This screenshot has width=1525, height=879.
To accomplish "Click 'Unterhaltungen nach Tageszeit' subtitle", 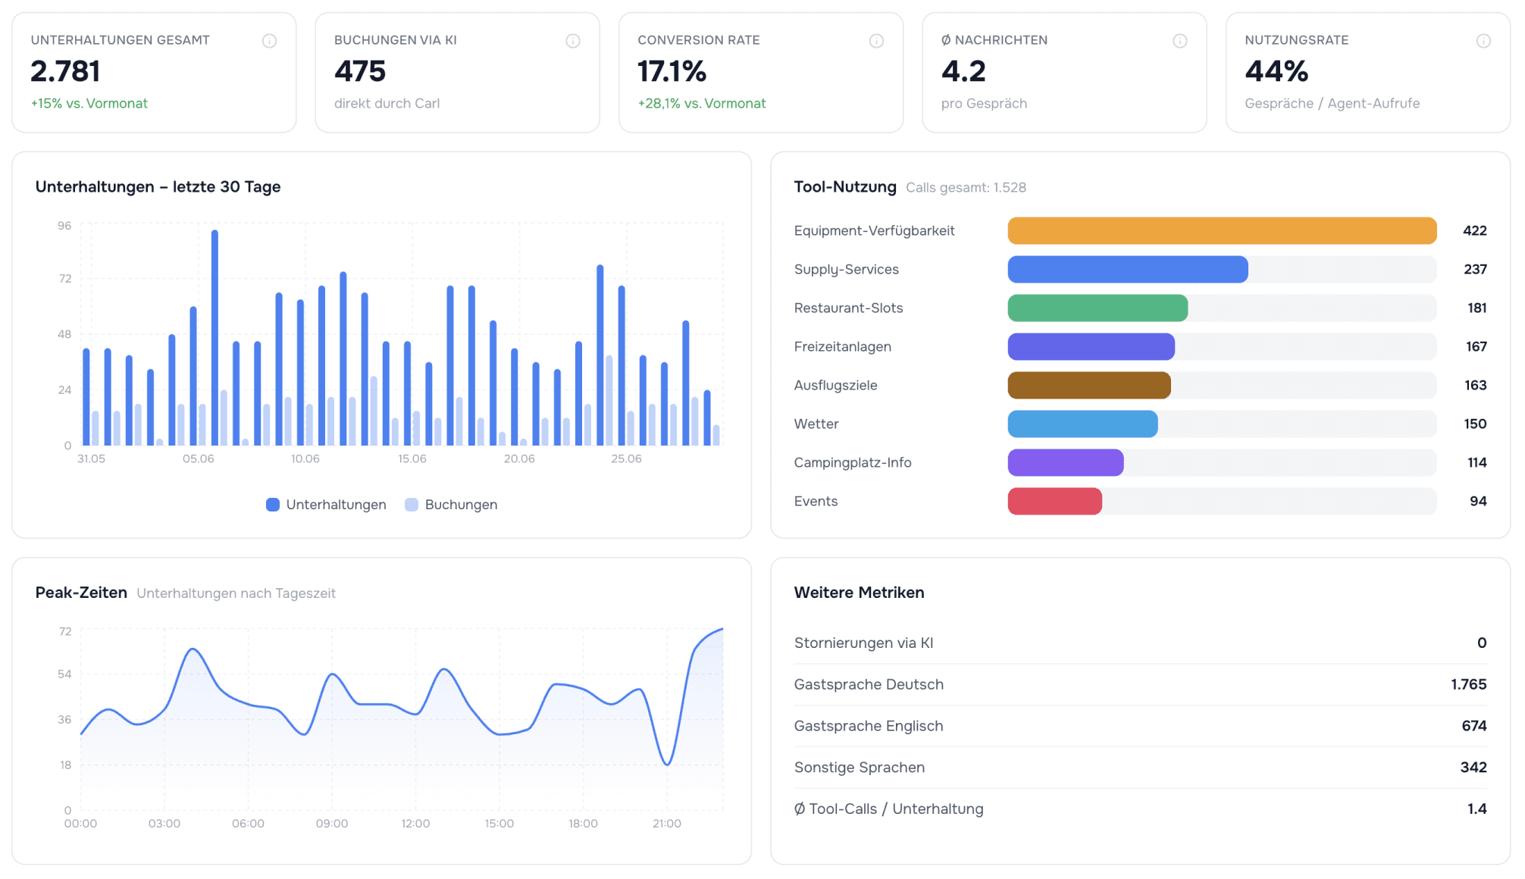I will point(236,593).
